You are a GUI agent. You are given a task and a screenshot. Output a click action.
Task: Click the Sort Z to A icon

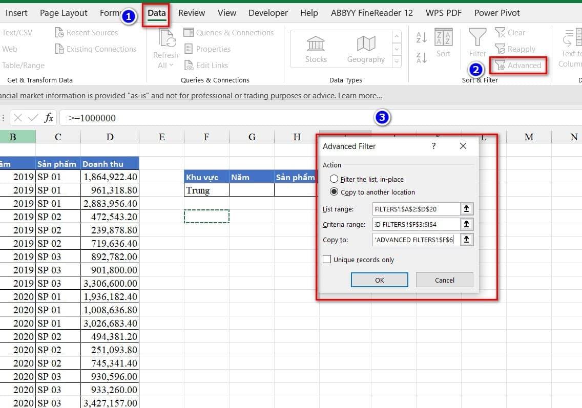point(422,58)
